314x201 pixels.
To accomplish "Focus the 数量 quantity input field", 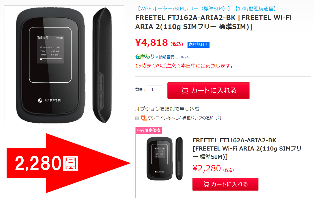I will click(x=154, y=89).
